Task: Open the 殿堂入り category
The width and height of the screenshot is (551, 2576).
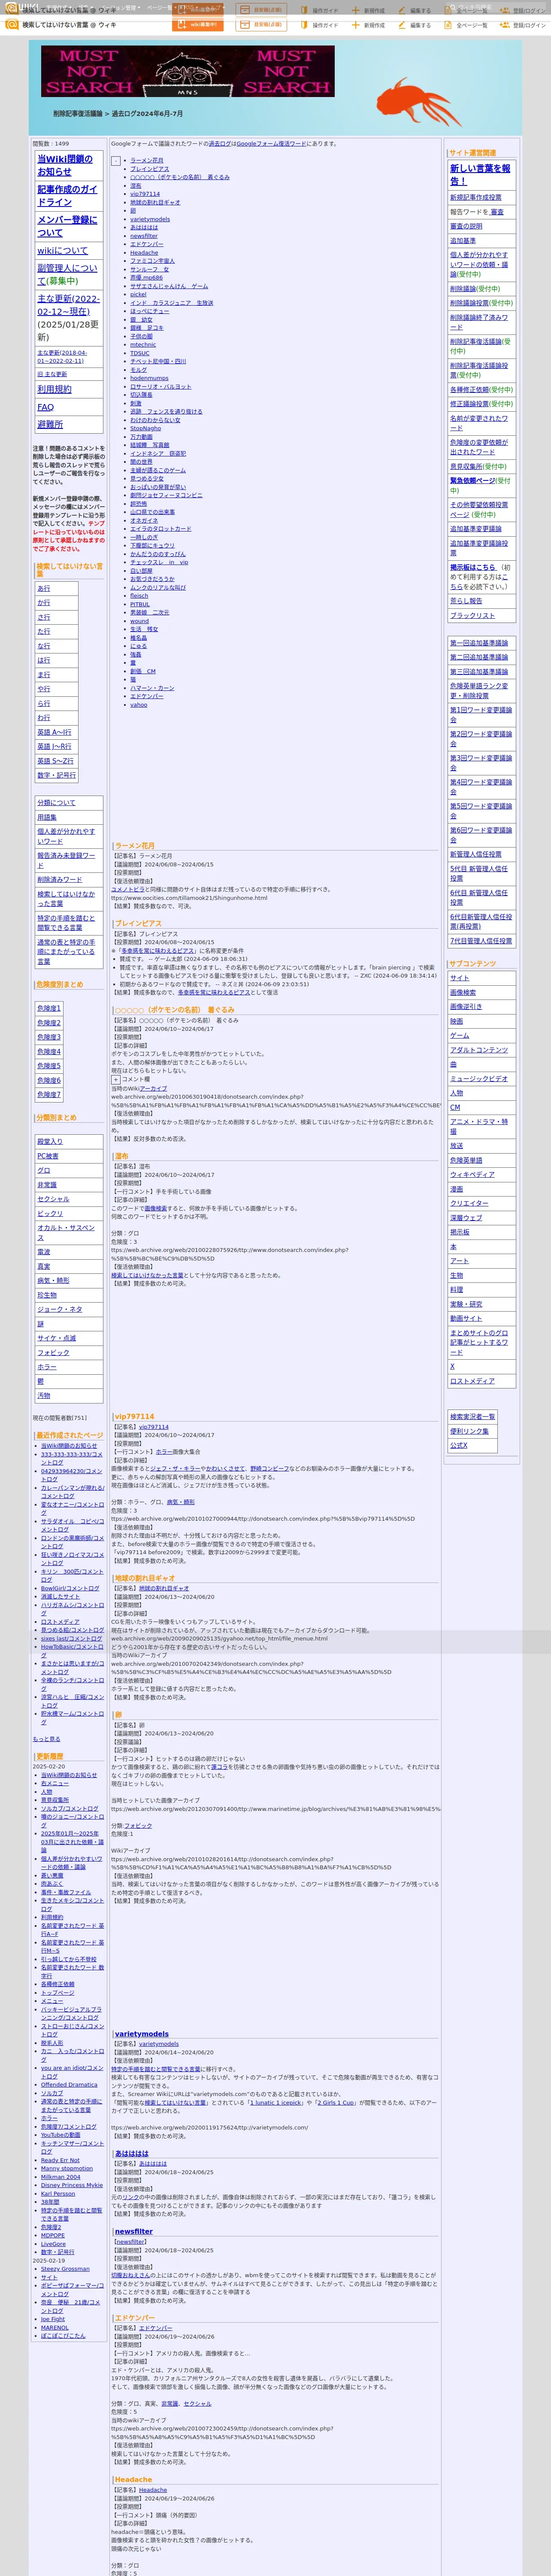Action: (50, 1141)
